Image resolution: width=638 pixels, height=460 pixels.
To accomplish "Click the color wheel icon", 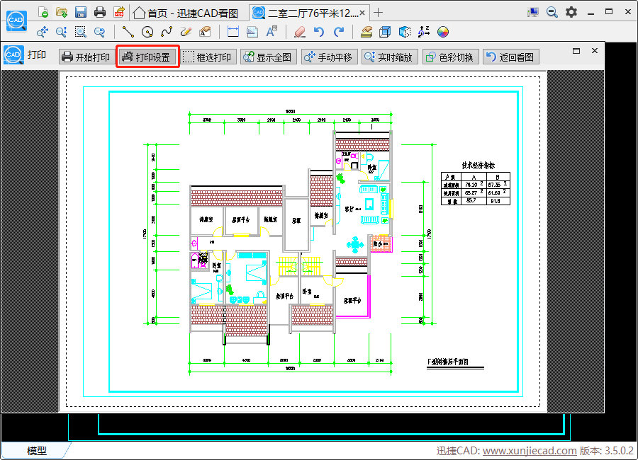I will 443,32.
